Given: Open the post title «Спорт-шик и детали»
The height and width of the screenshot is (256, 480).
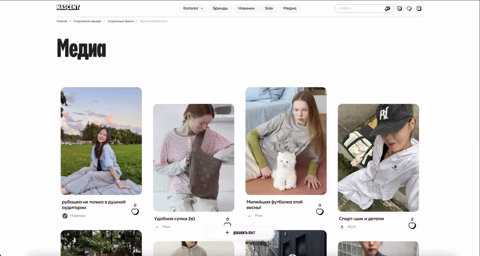Looking at the screenshot, I should coord(361,219).
